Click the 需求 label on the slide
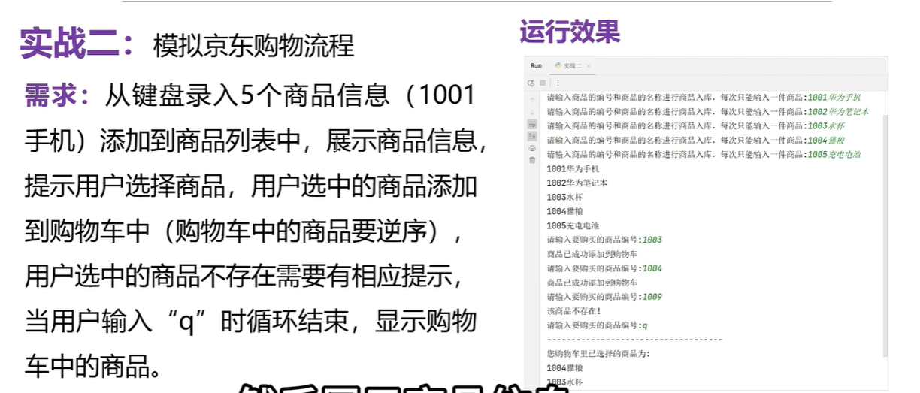The image size is (920, 393). [x=58, y=95]
